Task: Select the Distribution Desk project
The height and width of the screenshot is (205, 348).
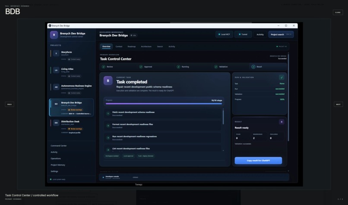Action: 71,127
